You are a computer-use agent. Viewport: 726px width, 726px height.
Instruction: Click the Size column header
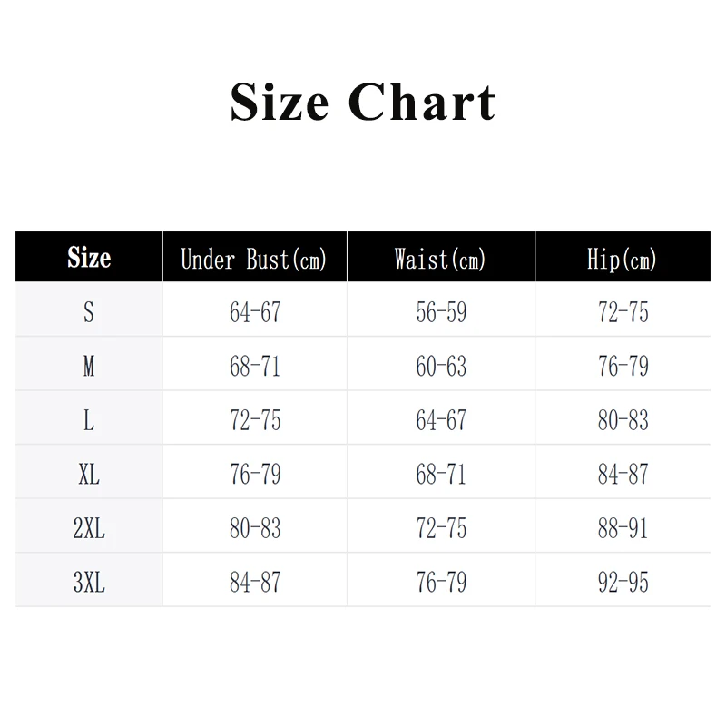[89, 258]
